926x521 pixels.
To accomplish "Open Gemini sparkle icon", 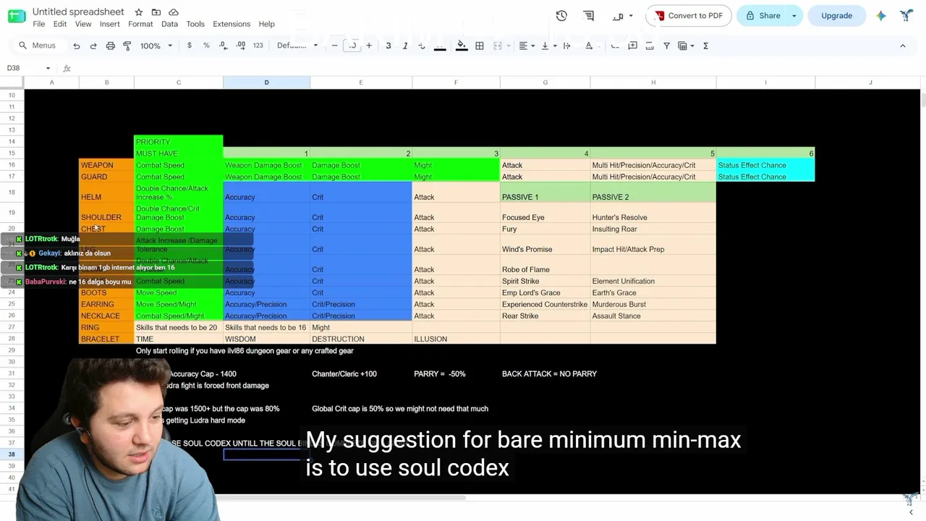I will point(881,16).
